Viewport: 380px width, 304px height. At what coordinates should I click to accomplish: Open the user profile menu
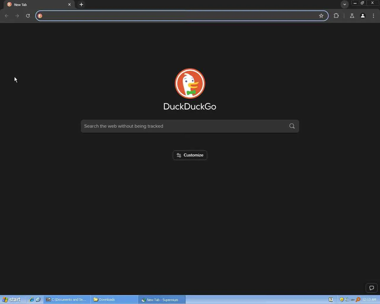pos(363,16)
